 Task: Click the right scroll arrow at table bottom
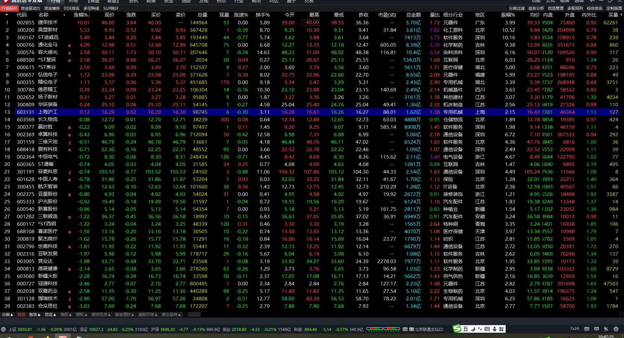[x=621, y=314]
